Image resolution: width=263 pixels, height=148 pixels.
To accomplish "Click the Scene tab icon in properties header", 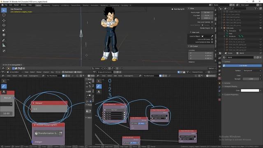I will (226, 53).
